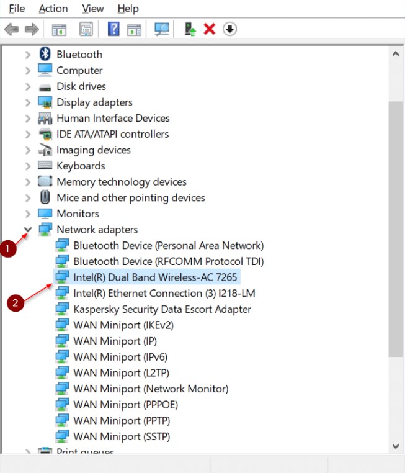Select WAN Miniport (IKEv2)

click(x=123, y=325)
